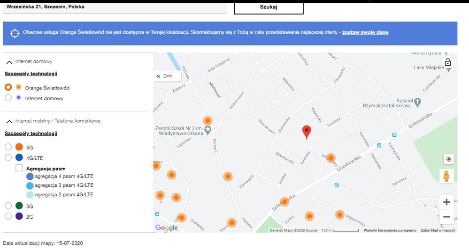The image size is (469, 251).
Task: Select the Orange Światłowód radio option
Action: pyautogui.click(x=8, y=88)
